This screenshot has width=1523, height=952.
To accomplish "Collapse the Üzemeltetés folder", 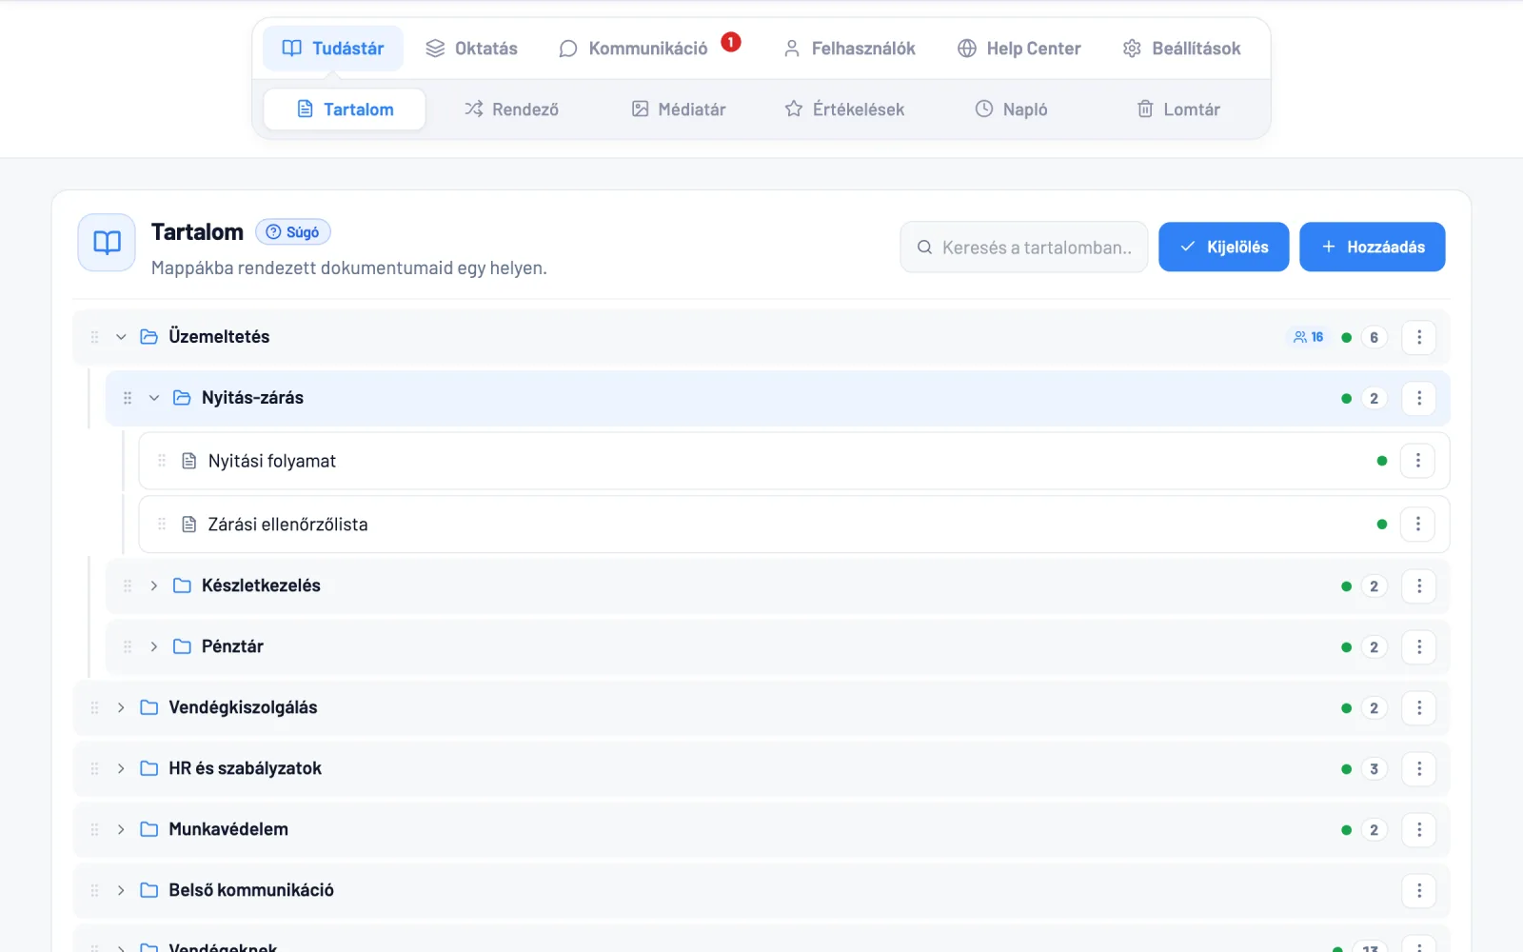I will pos(121,337).
